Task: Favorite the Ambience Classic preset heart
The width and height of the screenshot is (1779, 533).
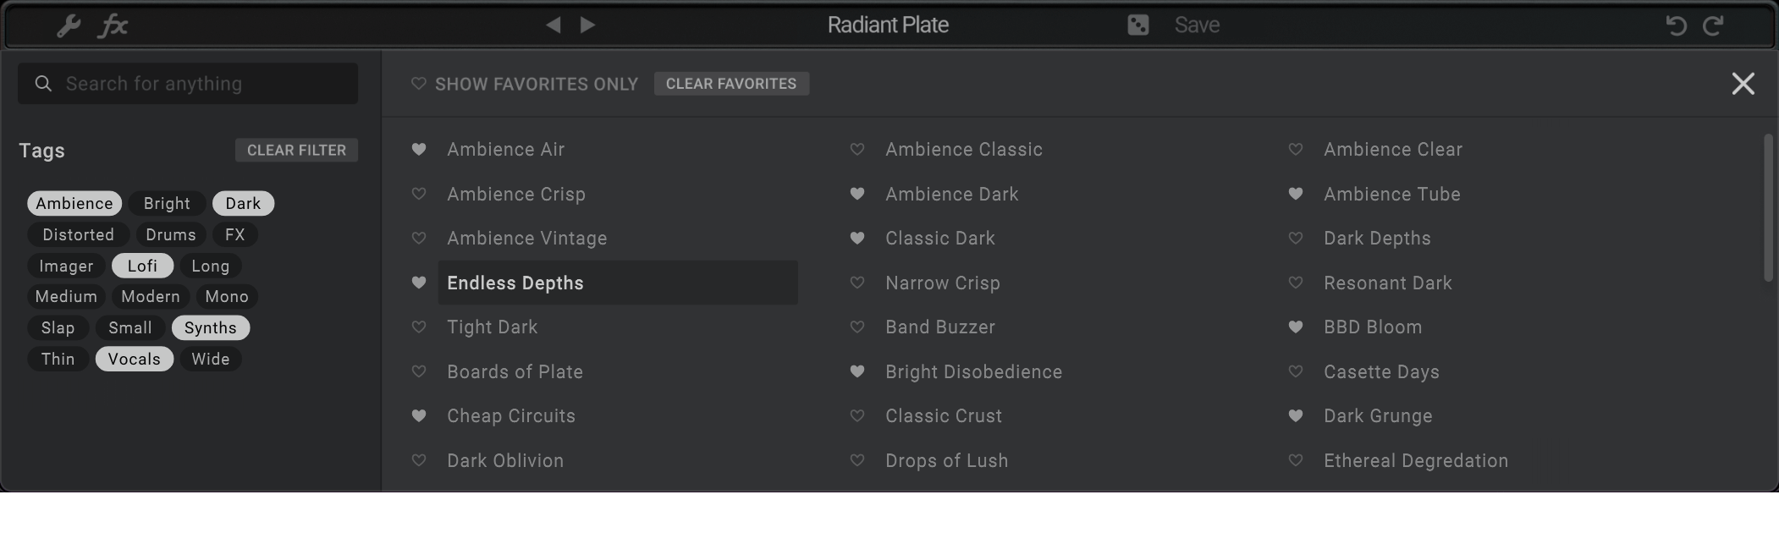Action: [x=857, y=150]
